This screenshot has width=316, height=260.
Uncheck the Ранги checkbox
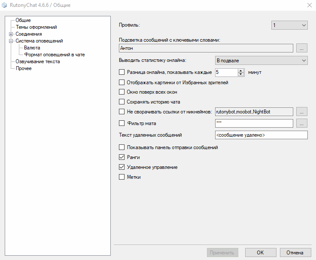coord(122,157)
